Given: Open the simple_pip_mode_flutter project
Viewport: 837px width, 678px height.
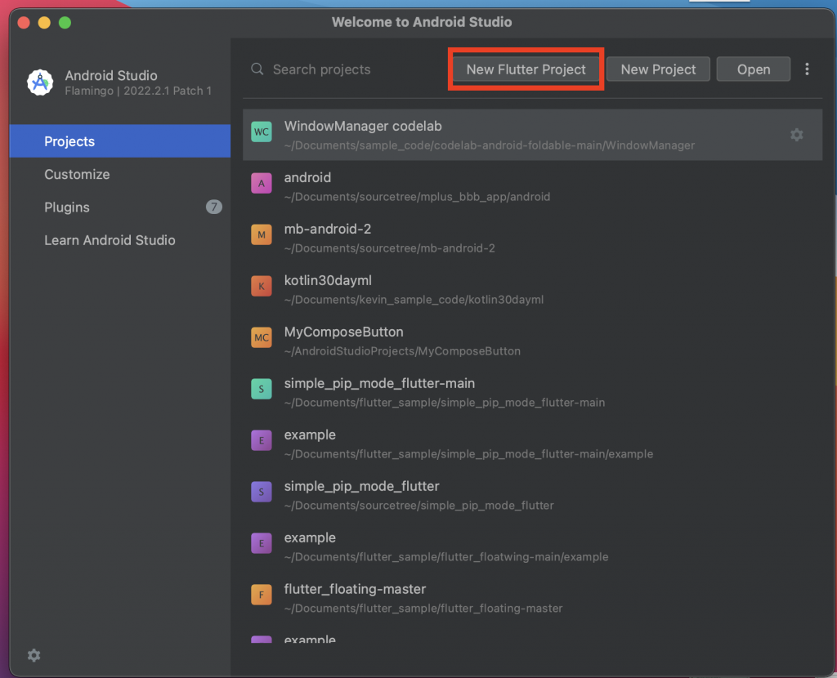Looking at the screenshot, I should (x=532, y=495).
